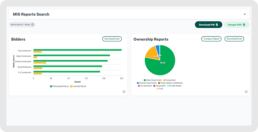Click the Co-Operative legend dot

pos(139,86)
